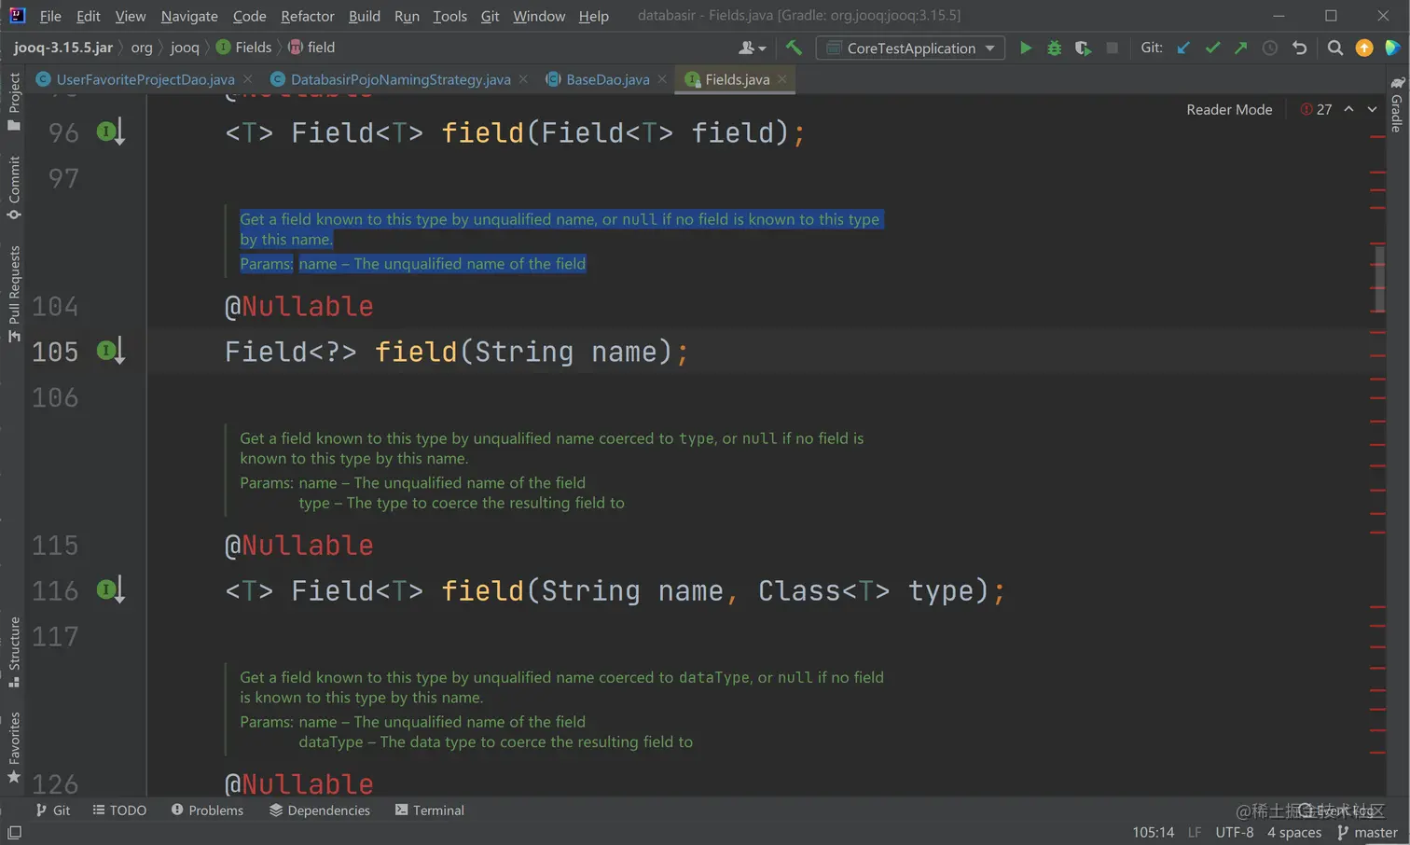Image resolution: width=1410 pixels, height=845 pixels.
Task: Open the Window menu
Action: pos(539,16)
